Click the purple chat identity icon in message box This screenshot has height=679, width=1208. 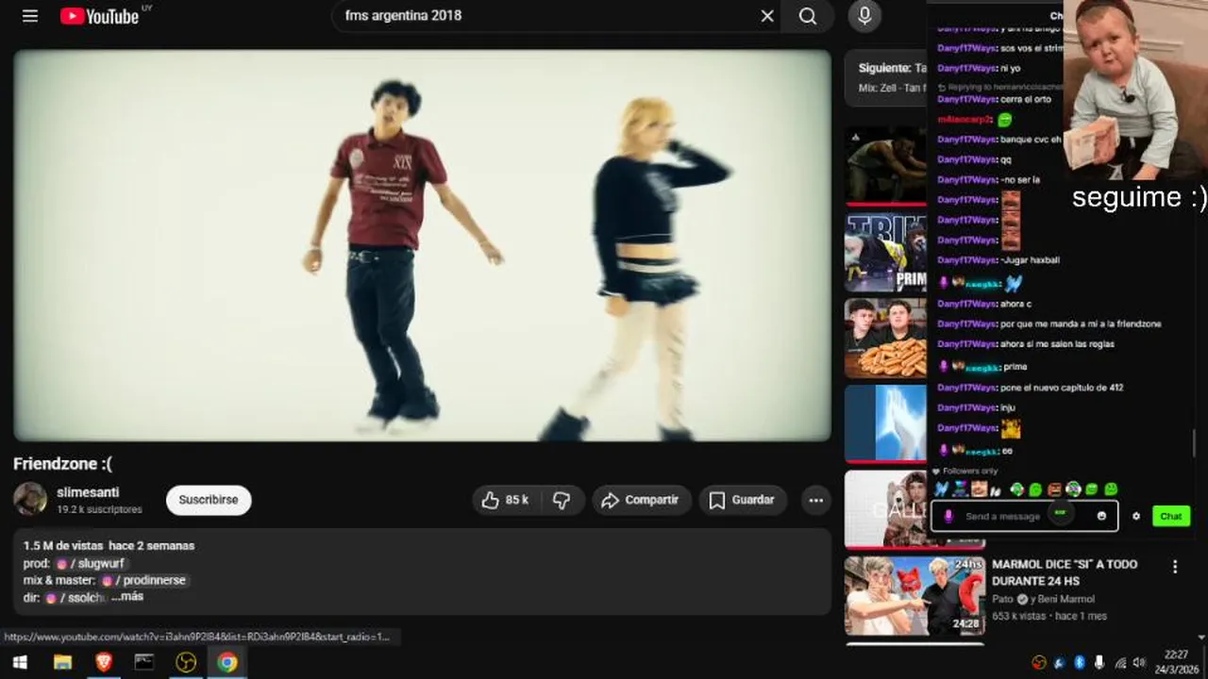click(x=948, y=516)
